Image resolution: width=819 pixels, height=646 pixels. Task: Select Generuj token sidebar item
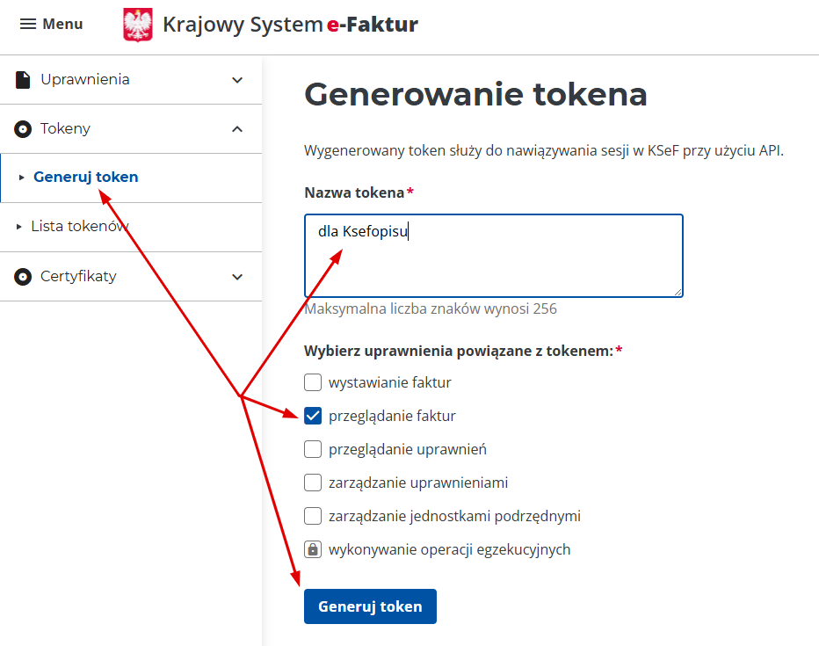[85, 178]
